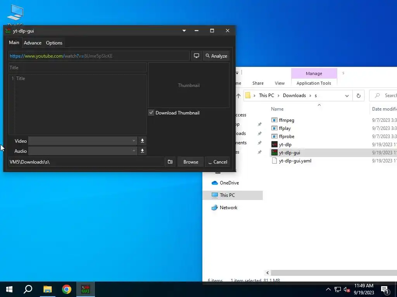Click the yt-dlp-gui title bar app icon

[8, 31]
